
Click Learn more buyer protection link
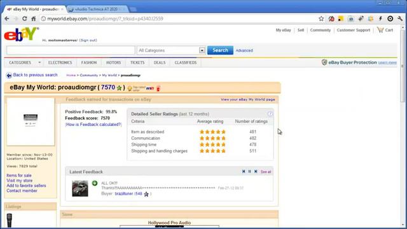(x=387, y=62)
